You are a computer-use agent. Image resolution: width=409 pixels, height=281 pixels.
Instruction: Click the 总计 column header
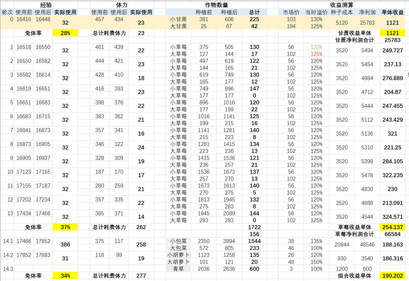[x=254, y=12]
